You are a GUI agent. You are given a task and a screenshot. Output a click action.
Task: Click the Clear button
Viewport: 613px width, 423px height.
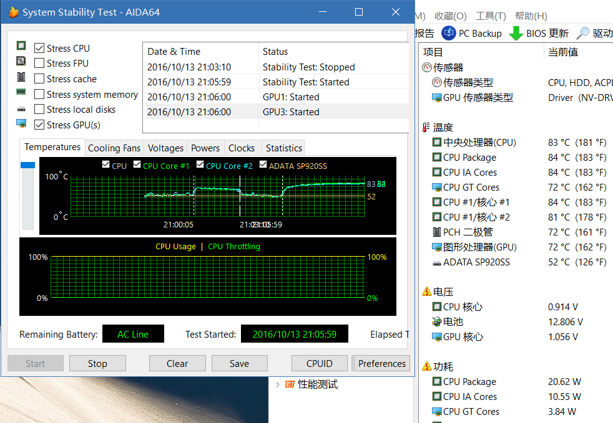point(177,364)
